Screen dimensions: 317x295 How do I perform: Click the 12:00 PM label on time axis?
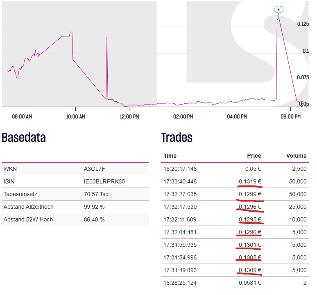tap(129, 116)
